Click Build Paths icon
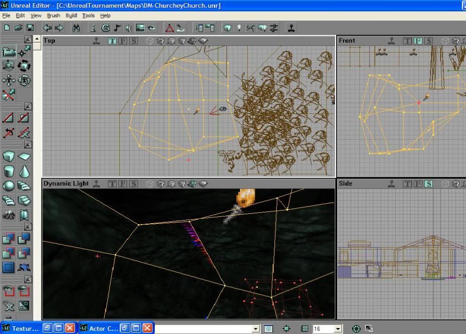This screenshot has width=466, height=334. pos(251,28)
